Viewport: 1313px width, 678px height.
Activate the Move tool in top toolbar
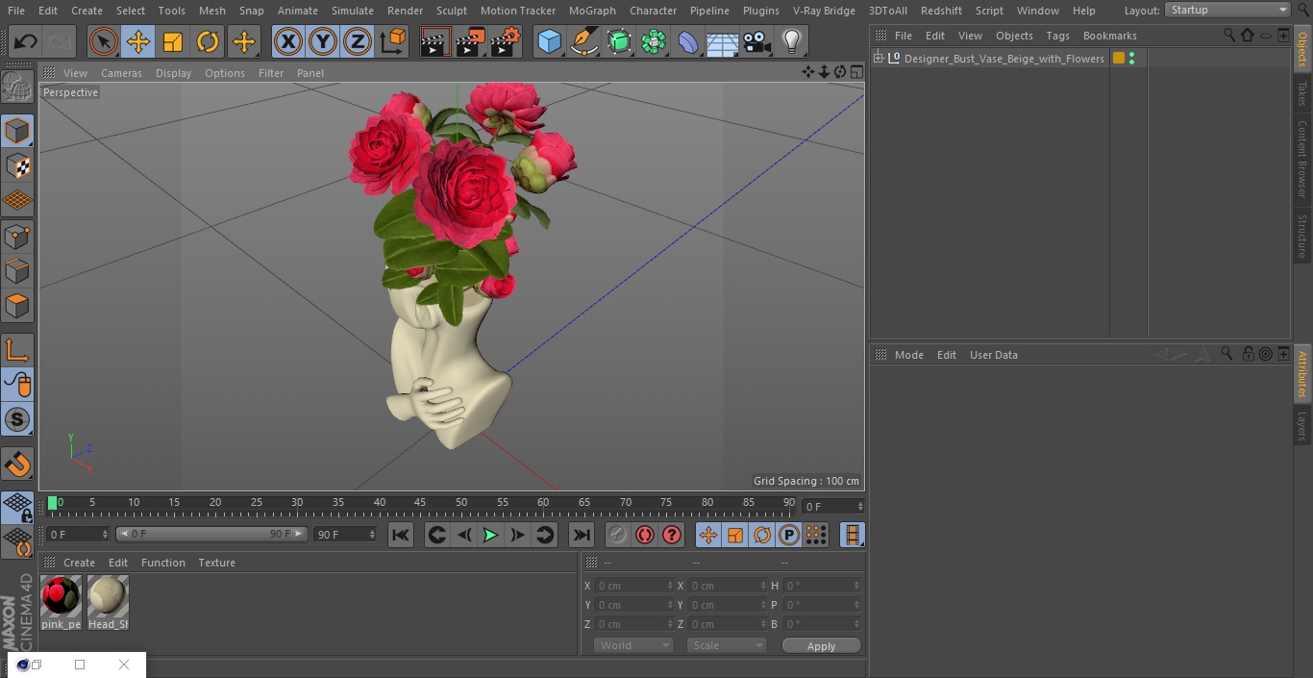click(138, 41)
